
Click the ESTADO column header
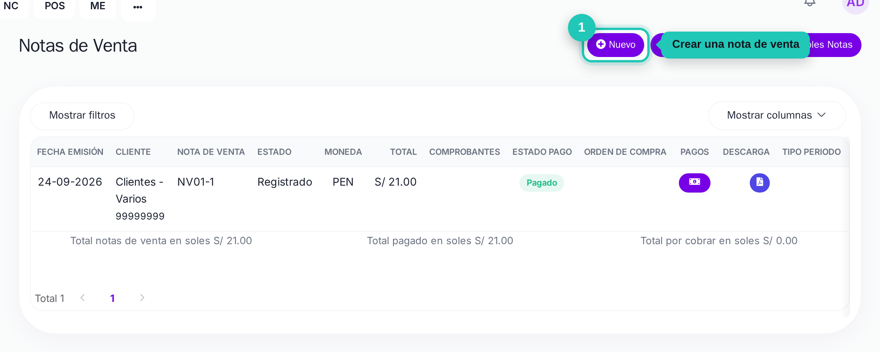coord(274,152)
